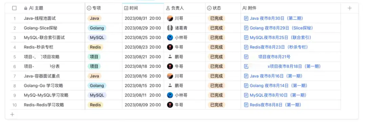Viewport: 366px width, 123px height.
Task: Open 项目 tag dropdown in row 5
Action: [x=94, y=57]
